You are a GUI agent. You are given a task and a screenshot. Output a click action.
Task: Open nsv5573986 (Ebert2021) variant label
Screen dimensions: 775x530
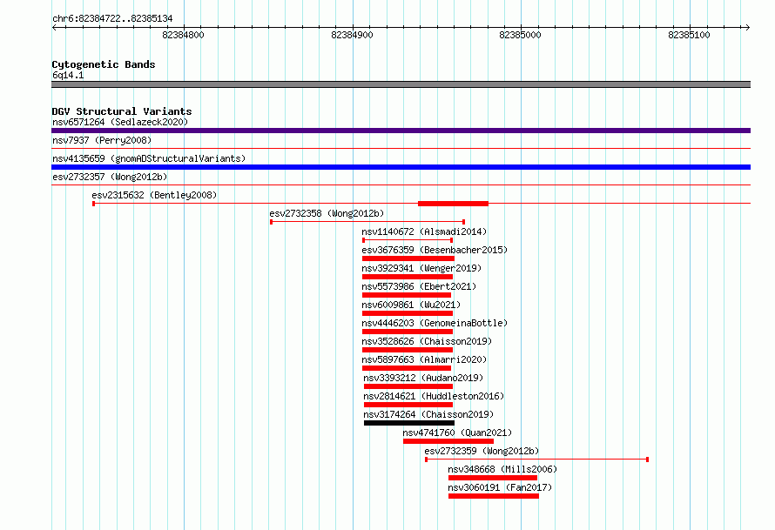click(419, 286)
